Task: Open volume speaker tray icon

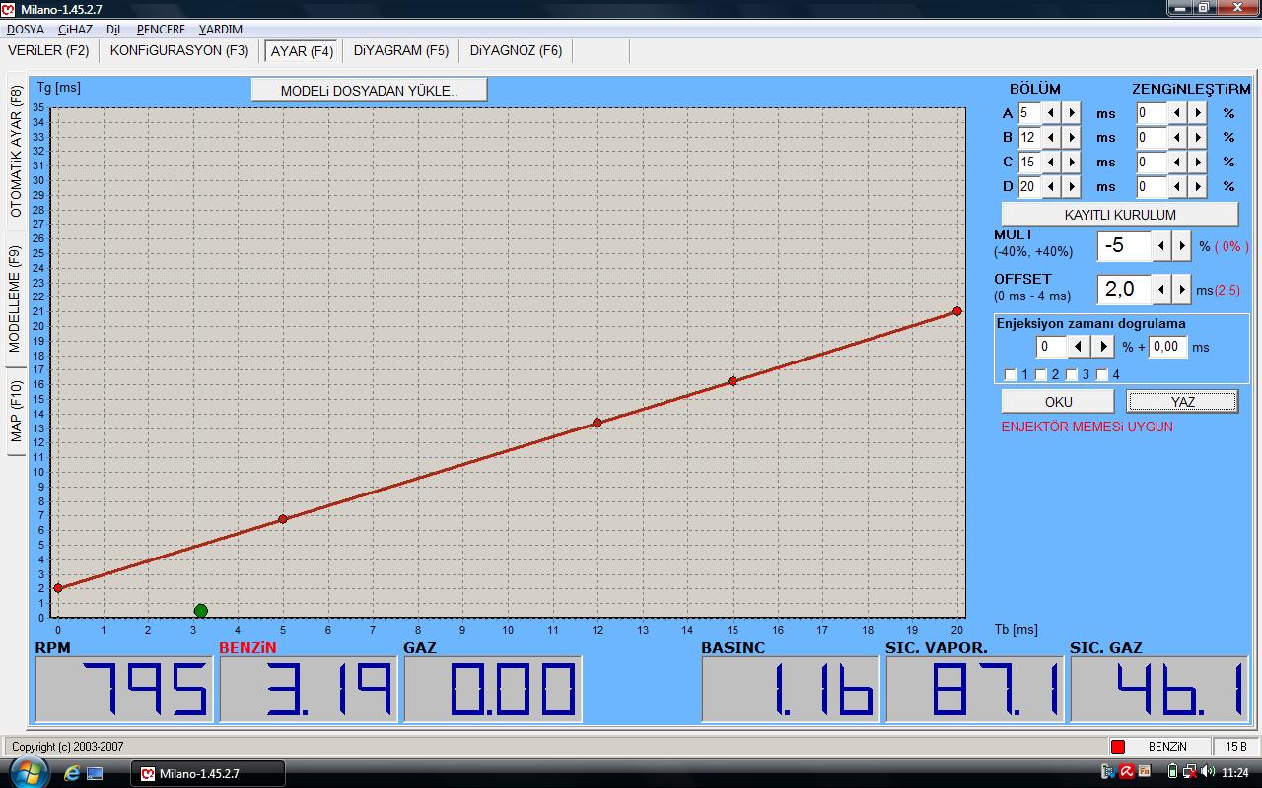Action: (x=1208, y=772)
